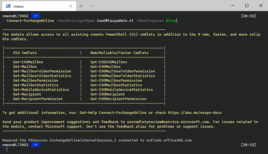Open the new-tab profile dropdown
This screenshot has width=268, height=154.
click(x=91, y=6)
